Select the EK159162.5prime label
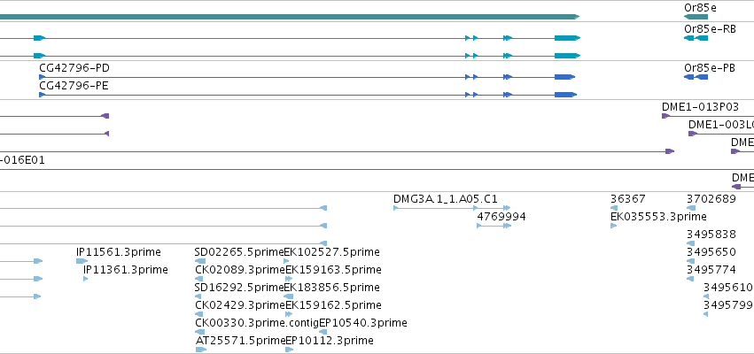The height and width of the screenshot is (354, 754). tap(334, 305)
